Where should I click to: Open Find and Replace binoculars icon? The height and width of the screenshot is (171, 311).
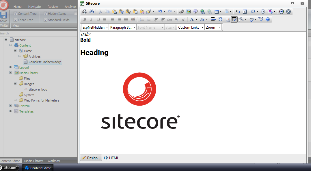pos(92,12)
